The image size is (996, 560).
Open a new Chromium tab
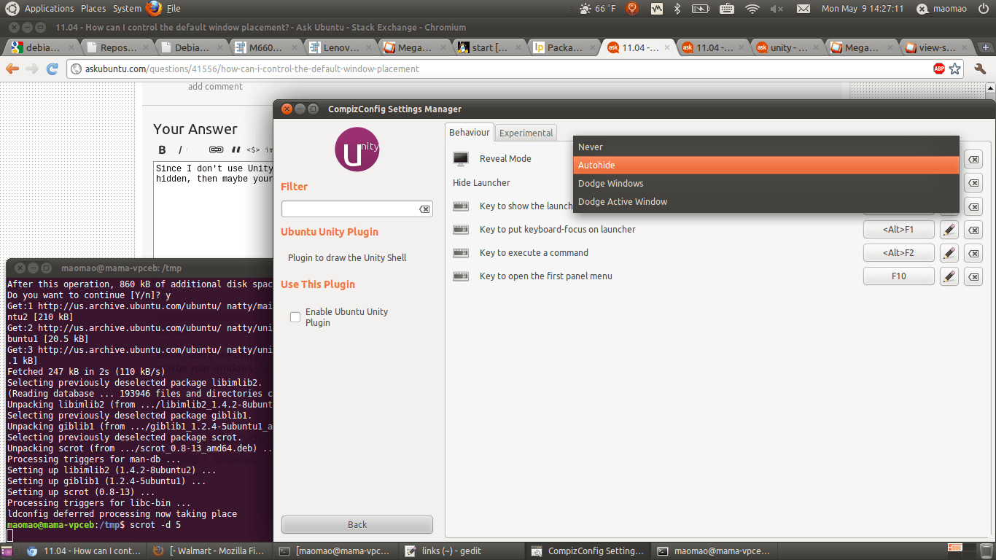pos(986,47)
